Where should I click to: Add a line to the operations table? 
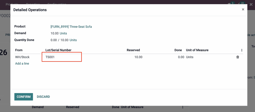pyautogui.click(x=22, y=64)
